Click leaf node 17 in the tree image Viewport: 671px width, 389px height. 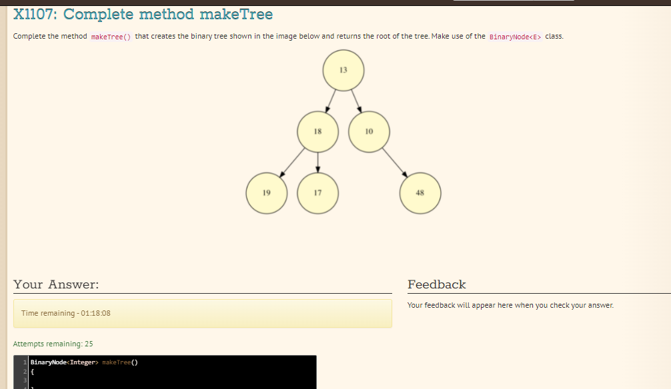(x=318, y=193)
